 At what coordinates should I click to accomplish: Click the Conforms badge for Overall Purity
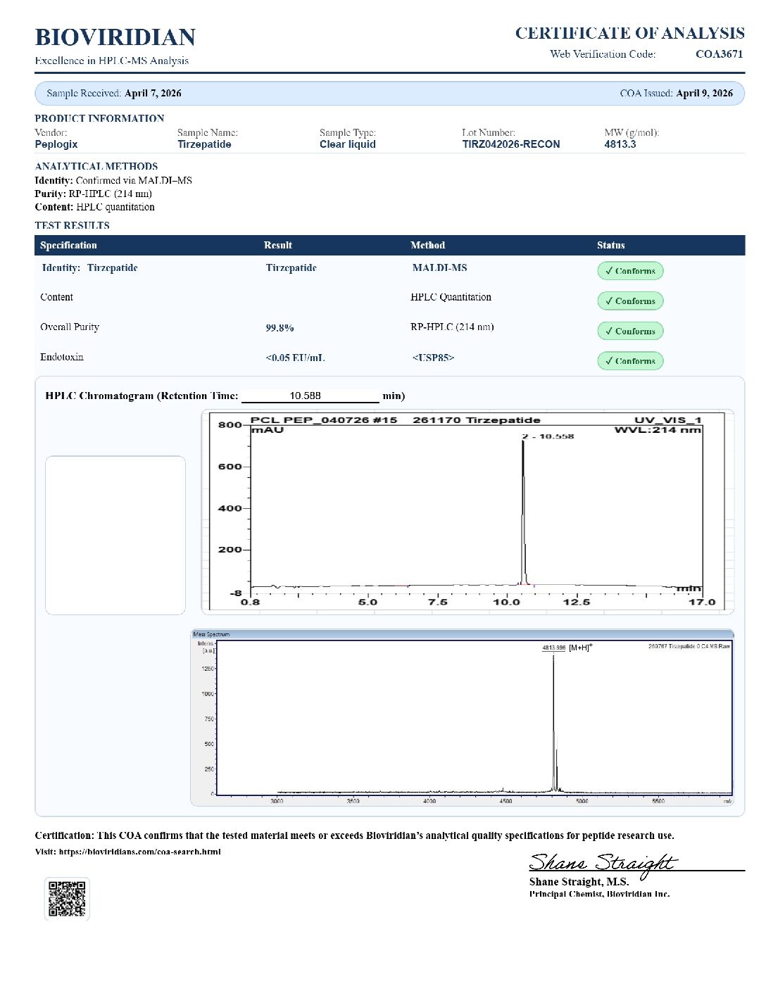click(x=630, y=331)
